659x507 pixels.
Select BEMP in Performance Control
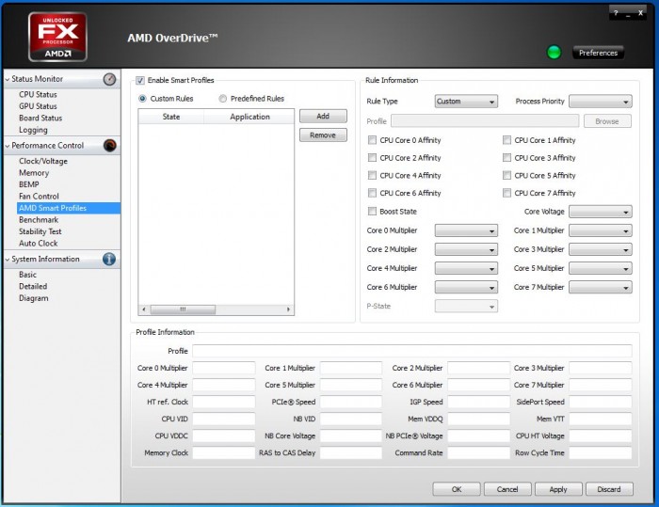29,184
